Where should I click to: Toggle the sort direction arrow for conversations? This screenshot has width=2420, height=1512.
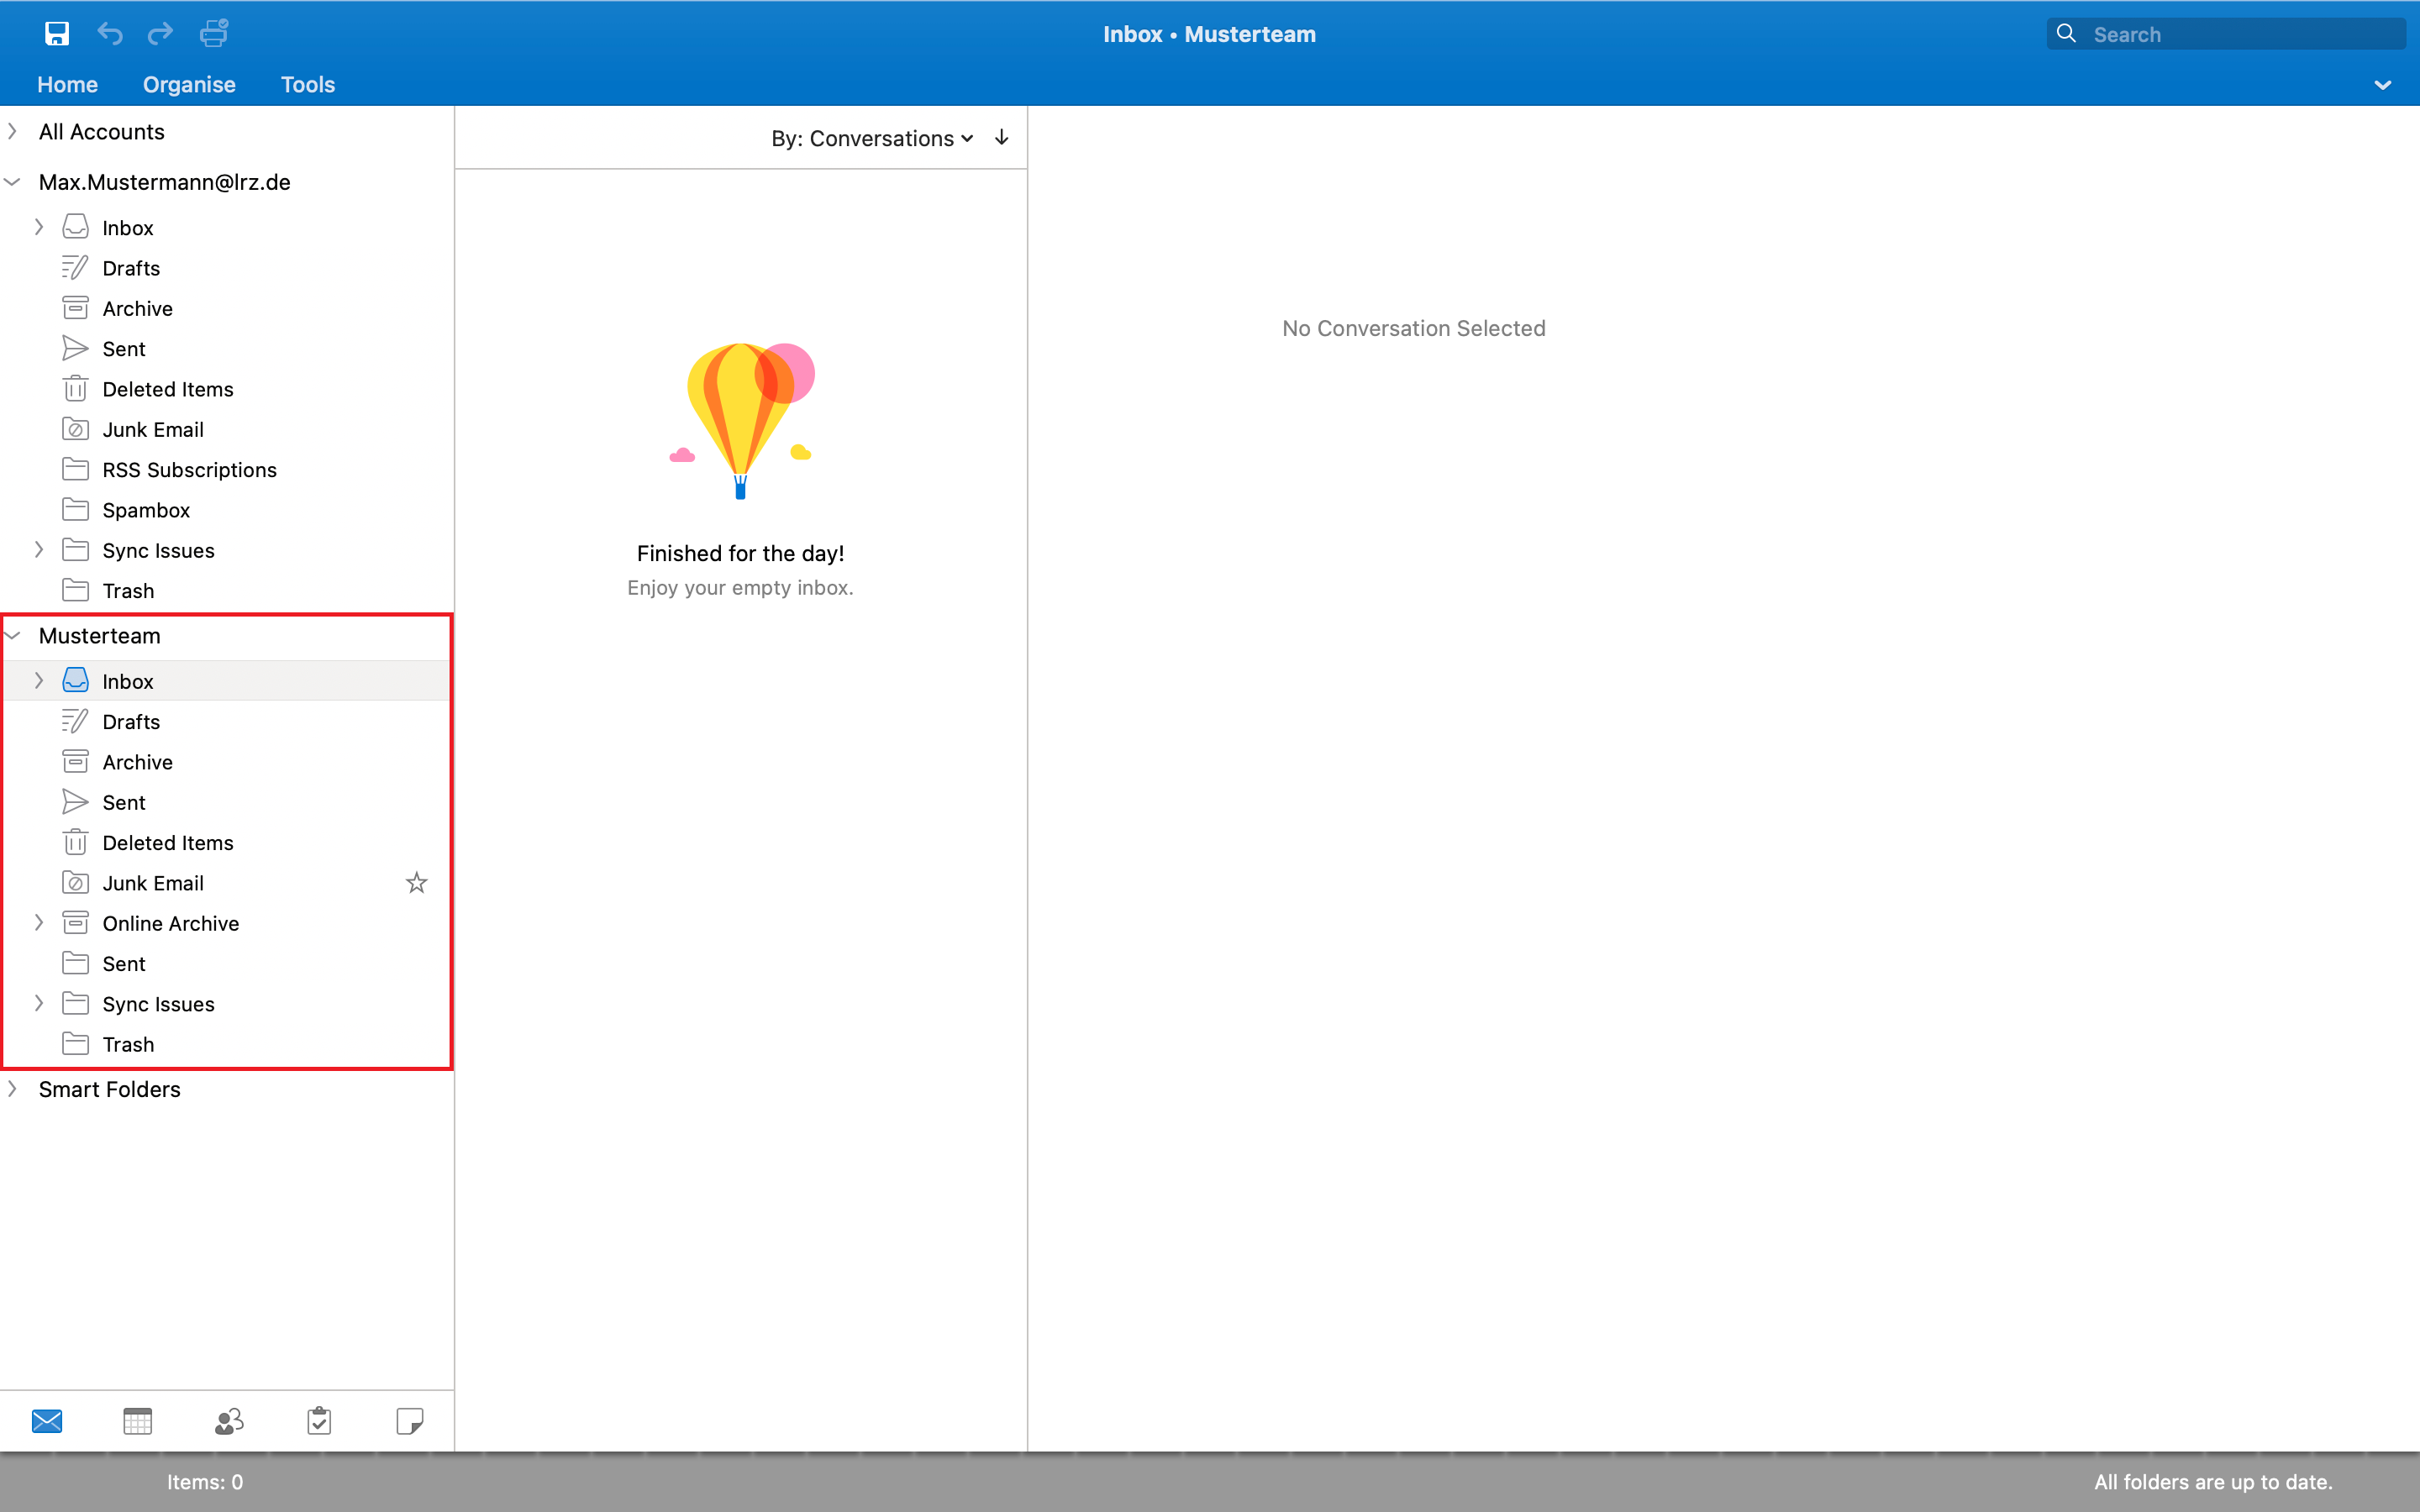1001,138
